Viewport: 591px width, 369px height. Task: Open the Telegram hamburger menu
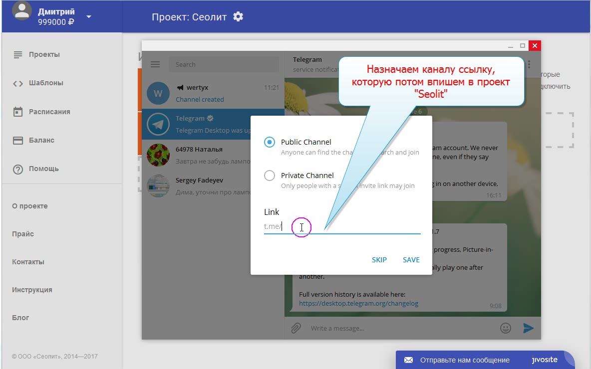pos(155,64)
